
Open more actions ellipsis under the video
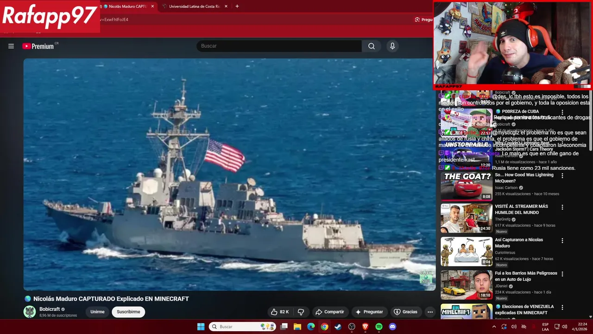(x=430, y=312)
